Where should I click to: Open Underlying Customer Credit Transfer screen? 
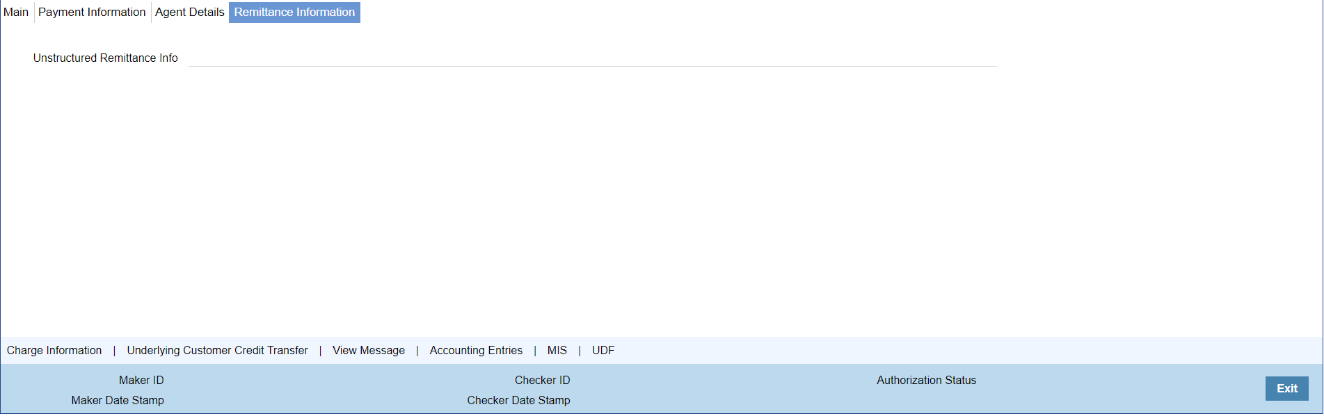217,351
